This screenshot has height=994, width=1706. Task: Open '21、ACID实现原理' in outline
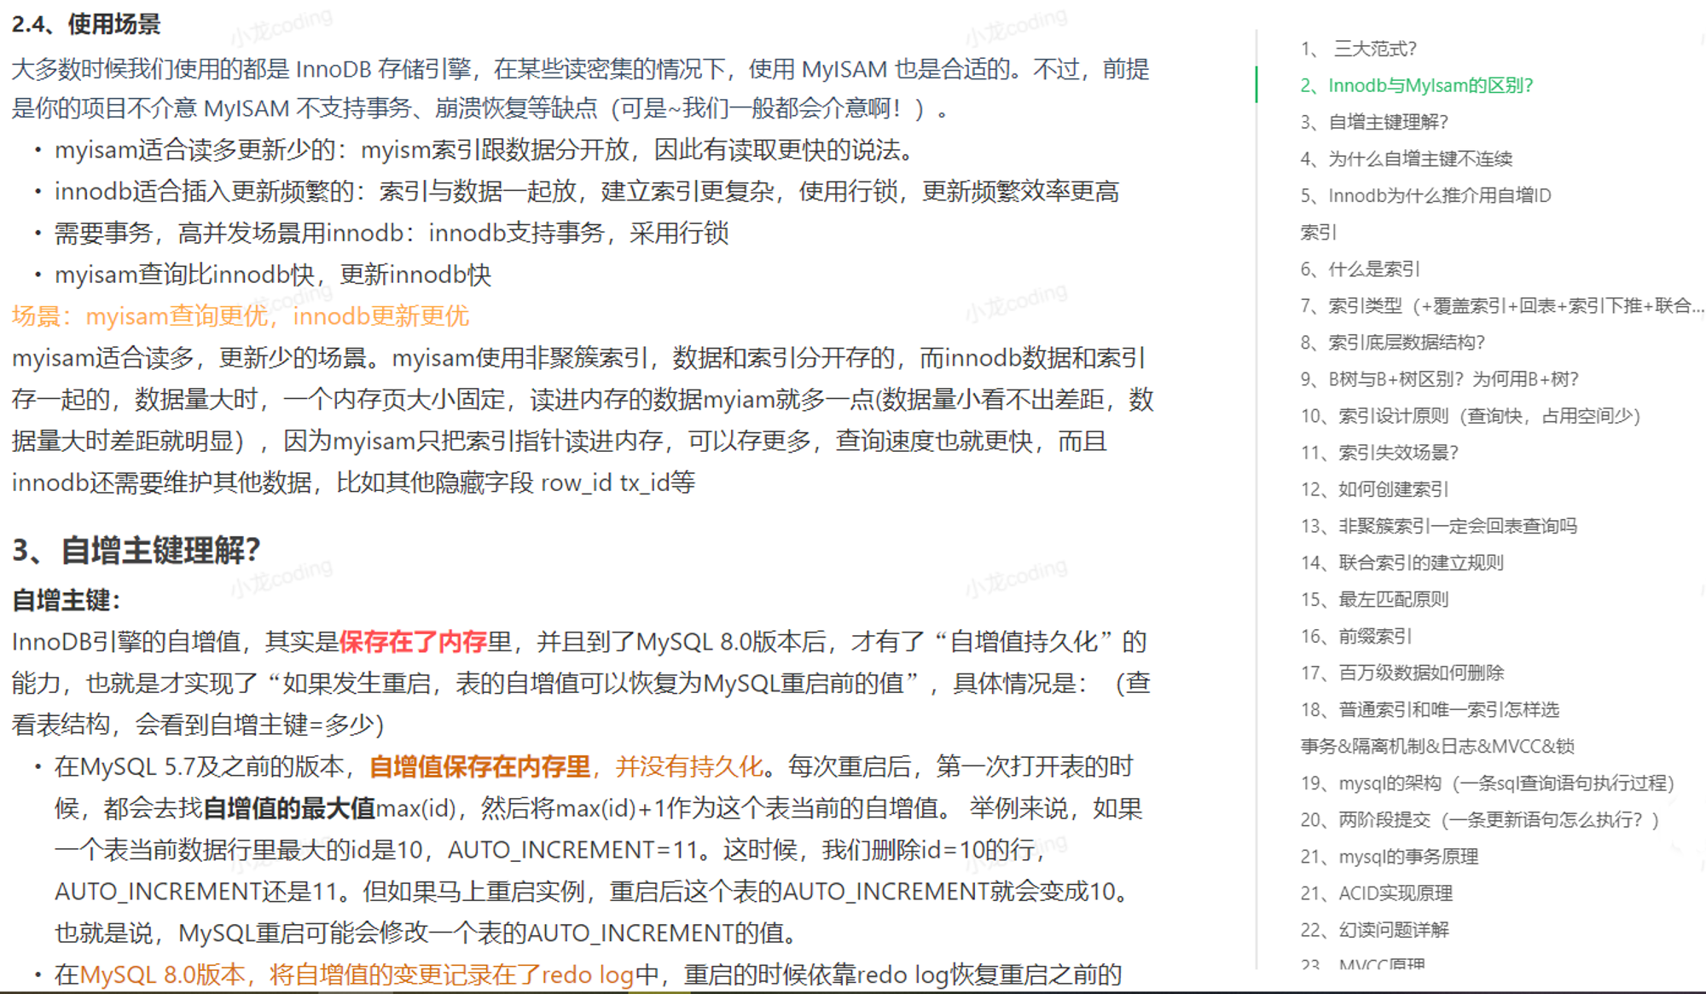tap(1377, 893)
